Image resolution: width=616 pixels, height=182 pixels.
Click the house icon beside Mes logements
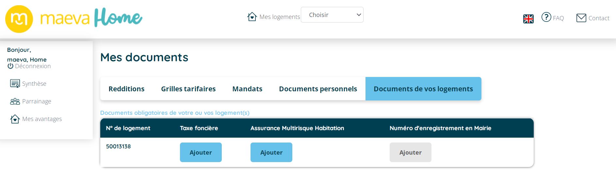[252, 17]
